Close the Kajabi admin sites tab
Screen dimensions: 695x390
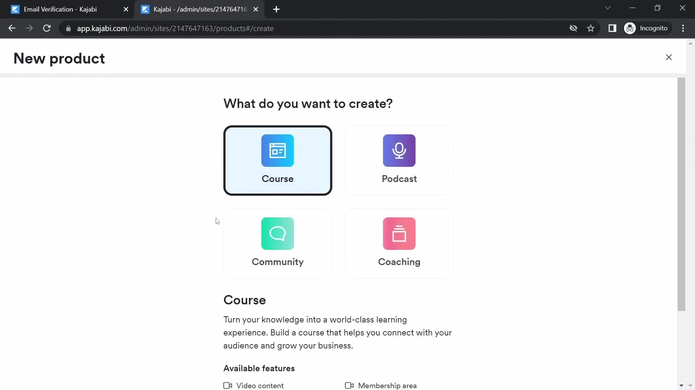256,9
